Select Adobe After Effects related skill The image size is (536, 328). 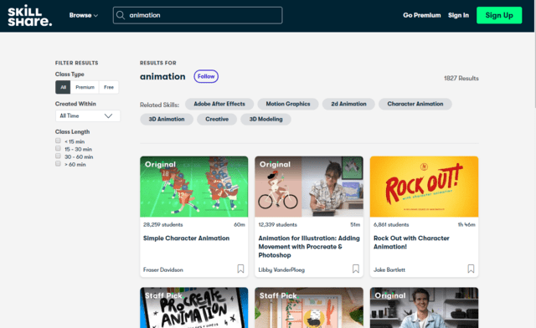tap(219, 104)
